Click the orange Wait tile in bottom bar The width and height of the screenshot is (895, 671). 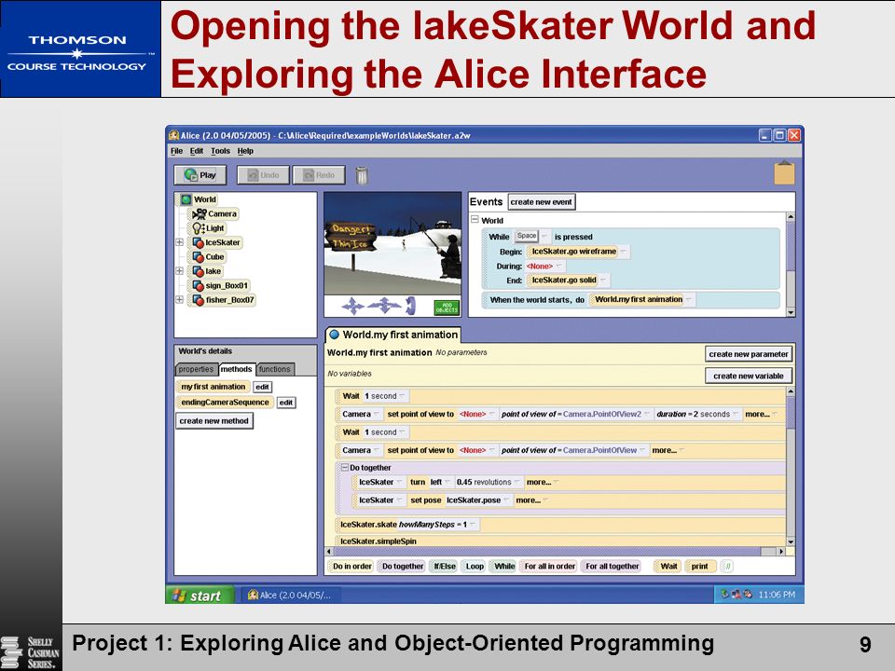[x=668, y=566]
